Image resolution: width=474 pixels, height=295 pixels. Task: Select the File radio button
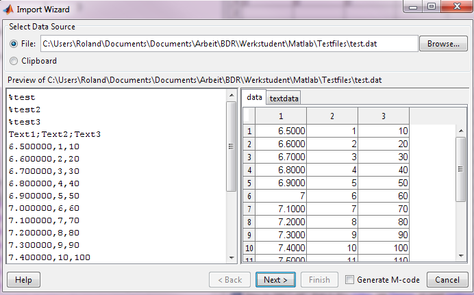14,44
